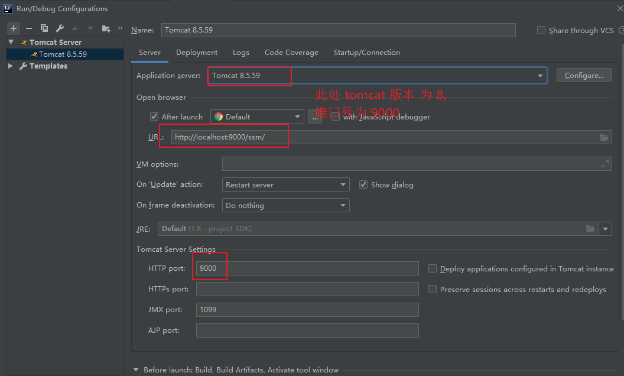Collapse Before launch section
Viewport: 624px width, 376px height.
click(136, 370)
